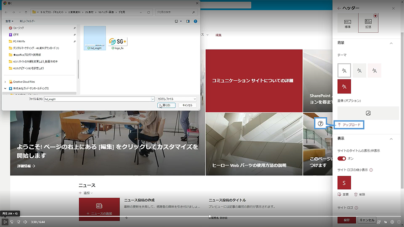Go back in the file dialog

(x=6, y=12)
